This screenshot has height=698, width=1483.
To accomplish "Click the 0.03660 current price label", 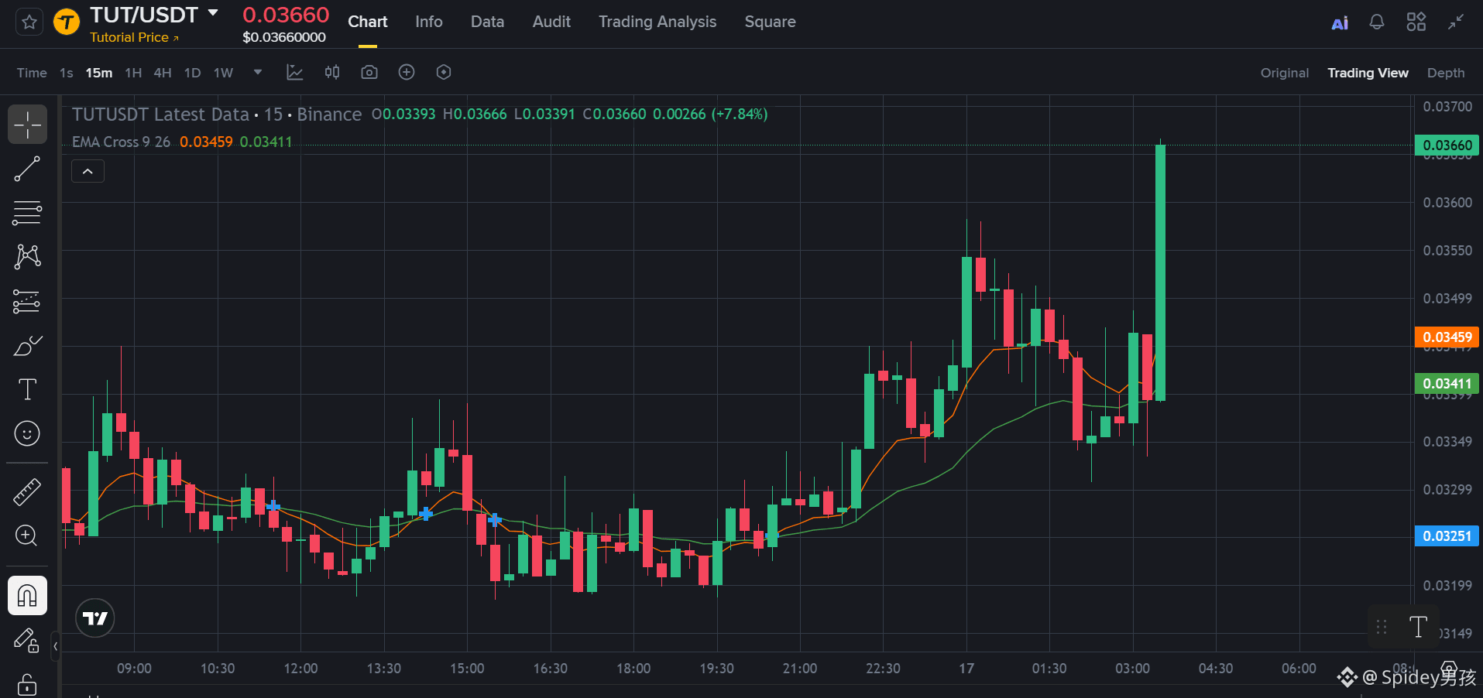I will point(1447,145).
